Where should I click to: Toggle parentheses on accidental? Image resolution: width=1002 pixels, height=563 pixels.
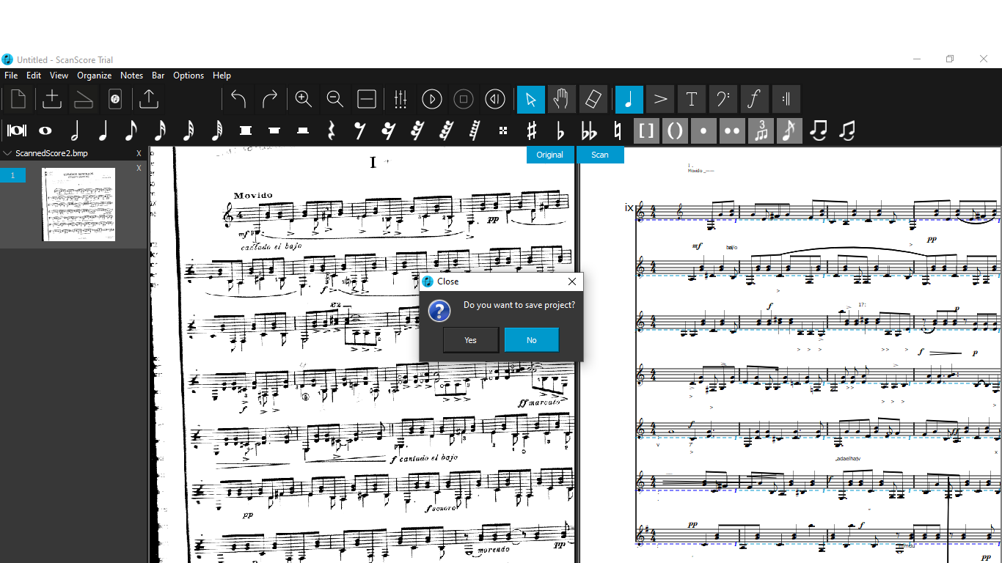(675, 130)
